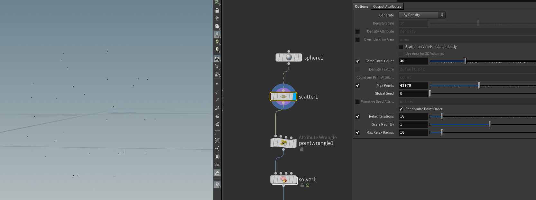
Task: Toggle the axes origin-style marker icon
Action: pos(217,148)
